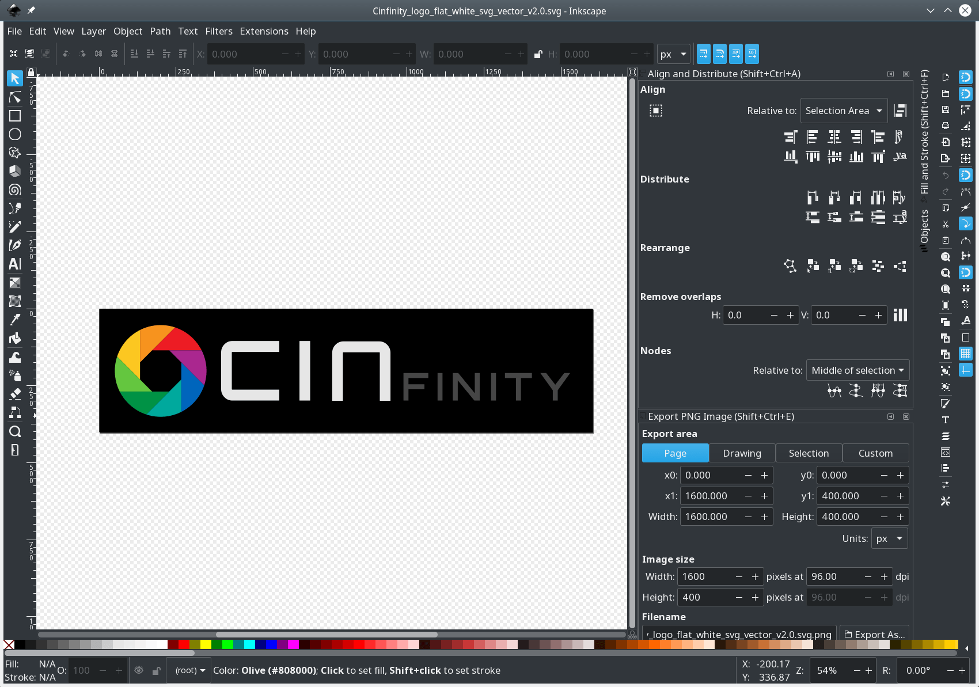Collapse the Align and Distribute panel
Image resolution: width=979 pixels, height=687 pixels.
pos(891,74)
